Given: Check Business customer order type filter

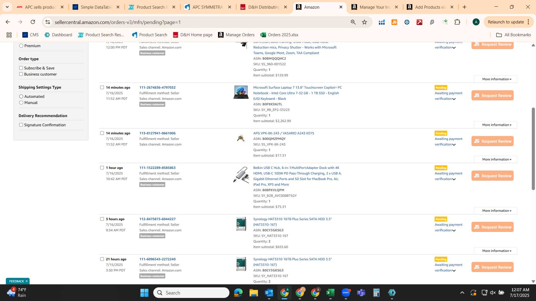Looking at the screenshot, I should (x=21, y=74).
